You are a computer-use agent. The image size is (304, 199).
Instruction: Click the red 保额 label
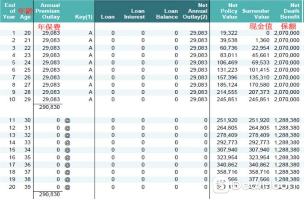289,26
